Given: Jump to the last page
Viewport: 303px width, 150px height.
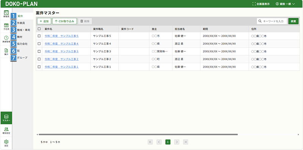Looking at the screenshot, I should 186,142.
